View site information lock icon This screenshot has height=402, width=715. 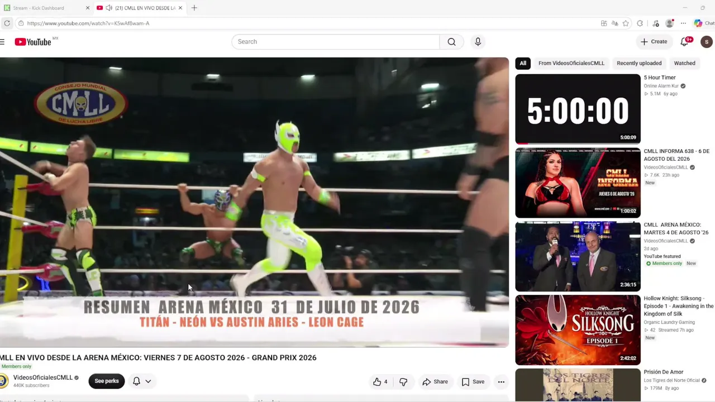21,23
